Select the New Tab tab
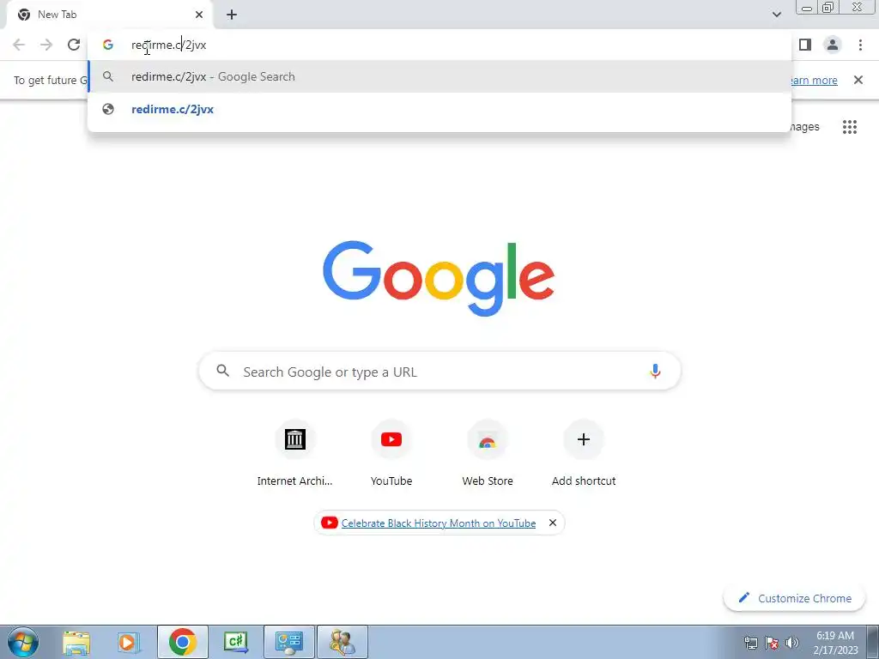 [x=111, y=15]
